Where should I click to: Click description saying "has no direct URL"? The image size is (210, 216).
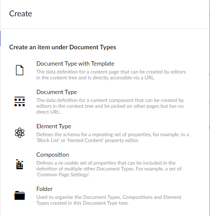(x=110, y=106)
